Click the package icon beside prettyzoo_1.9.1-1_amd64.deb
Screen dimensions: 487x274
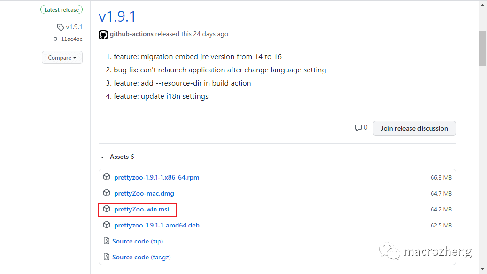tap(107, 225)
